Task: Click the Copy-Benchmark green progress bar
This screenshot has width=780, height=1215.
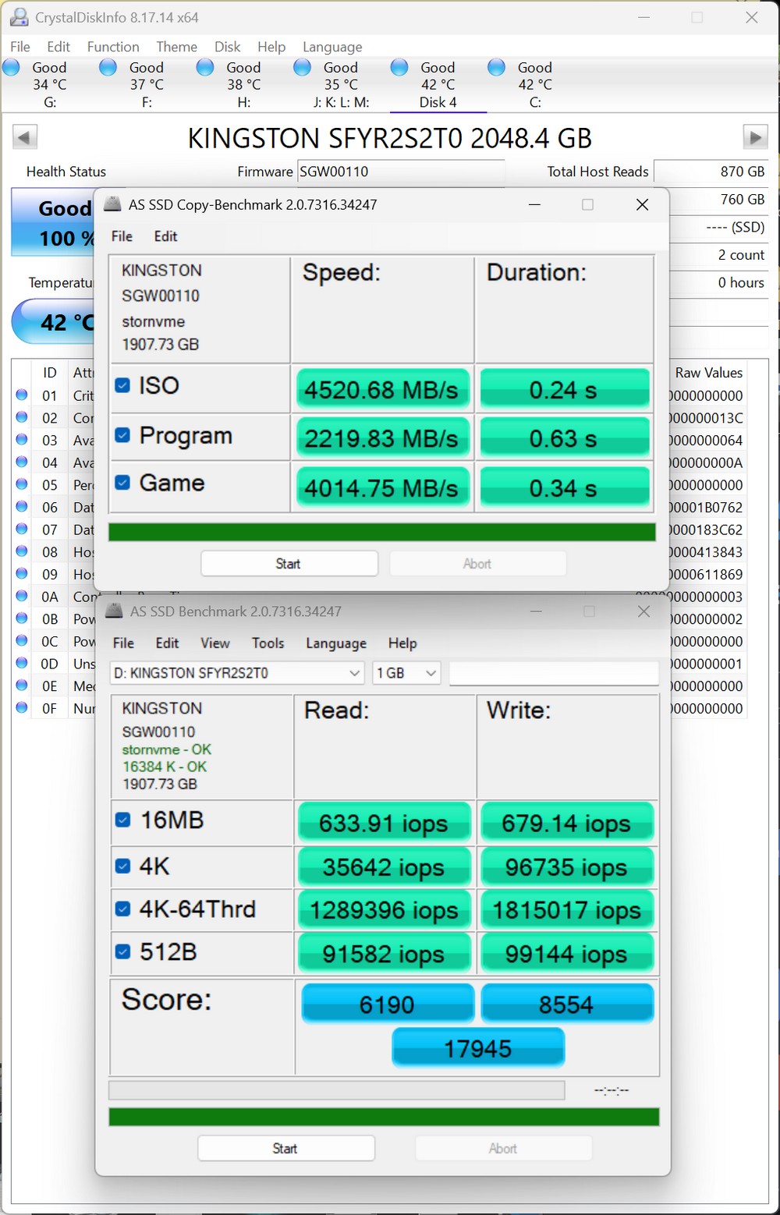Action: (382, 532)
